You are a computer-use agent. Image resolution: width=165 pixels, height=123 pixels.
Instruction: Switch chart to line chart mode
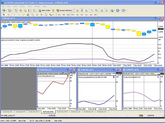(x=87, y=10)
